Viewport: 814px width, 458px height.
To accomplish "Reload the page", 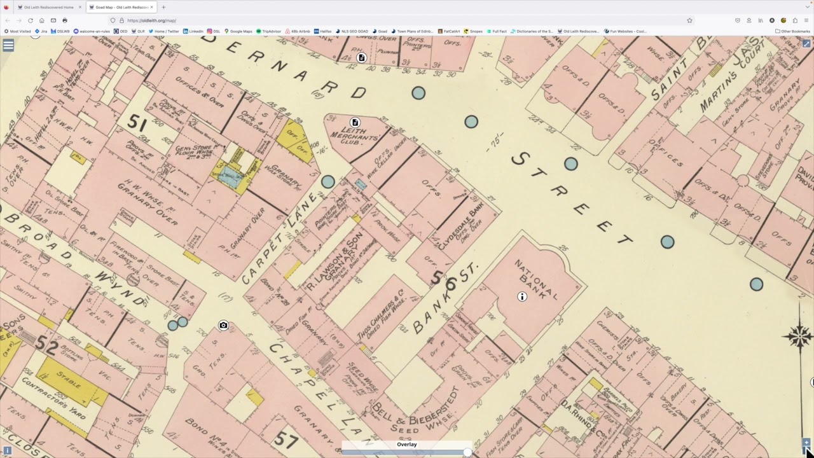I will [x=30, y=20].
